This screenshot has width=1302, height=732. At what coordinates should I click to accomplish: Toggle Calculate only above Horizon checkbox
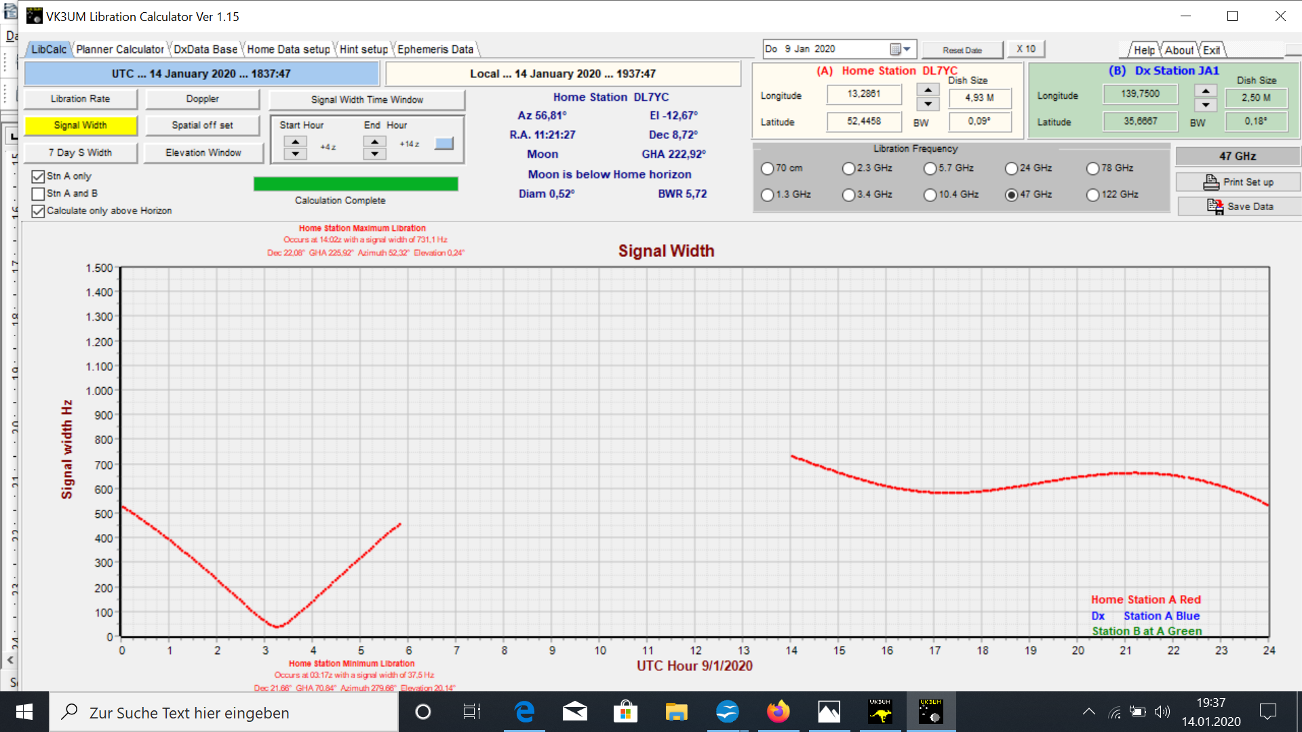point(38,211)
